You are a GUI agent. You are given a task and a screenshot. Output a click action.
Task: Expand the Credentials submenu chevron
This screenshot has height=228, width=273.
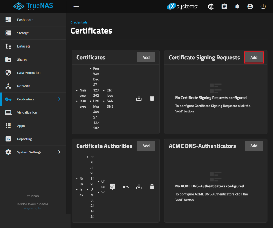coord(59,99)
